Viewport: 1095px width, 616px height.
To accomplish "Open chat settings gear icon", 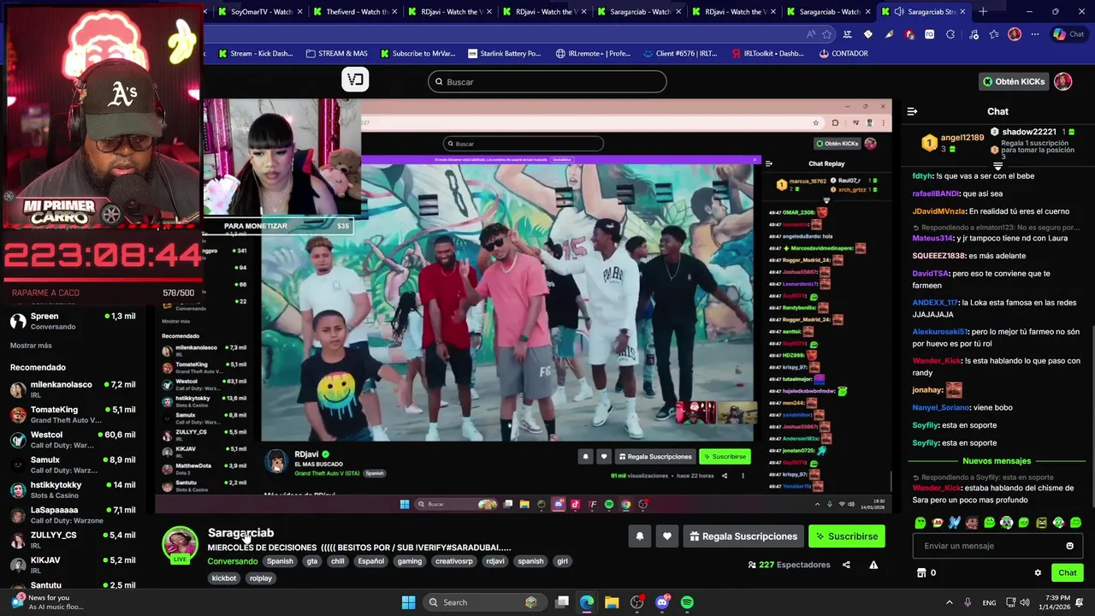I will (1038, 572).
